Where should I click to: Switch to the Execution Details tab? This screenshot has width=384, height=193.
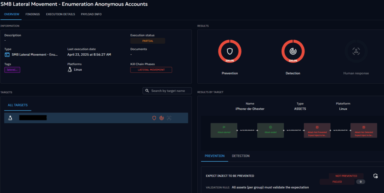click(60, 14)
